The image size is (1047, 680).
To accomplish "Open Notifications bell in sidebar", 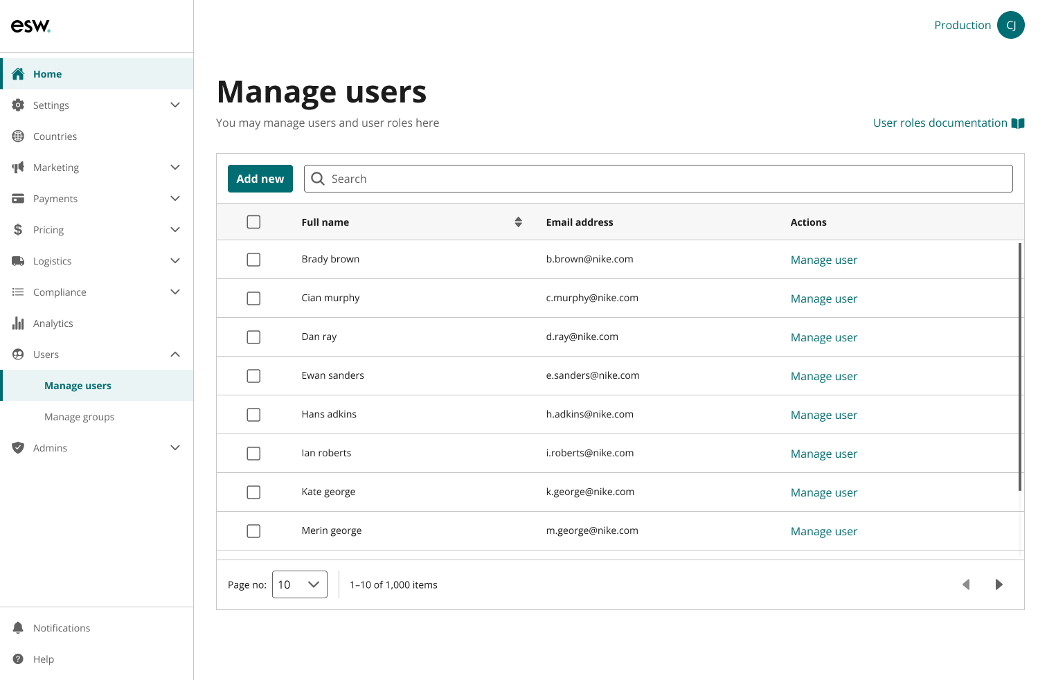I will pos(18,628).
